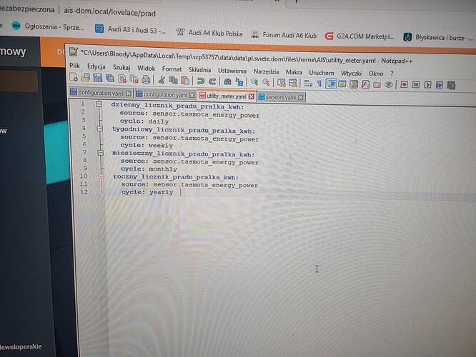The image size is (476, 357).
Task: Open the Okno menu
Action: [376, 74]
